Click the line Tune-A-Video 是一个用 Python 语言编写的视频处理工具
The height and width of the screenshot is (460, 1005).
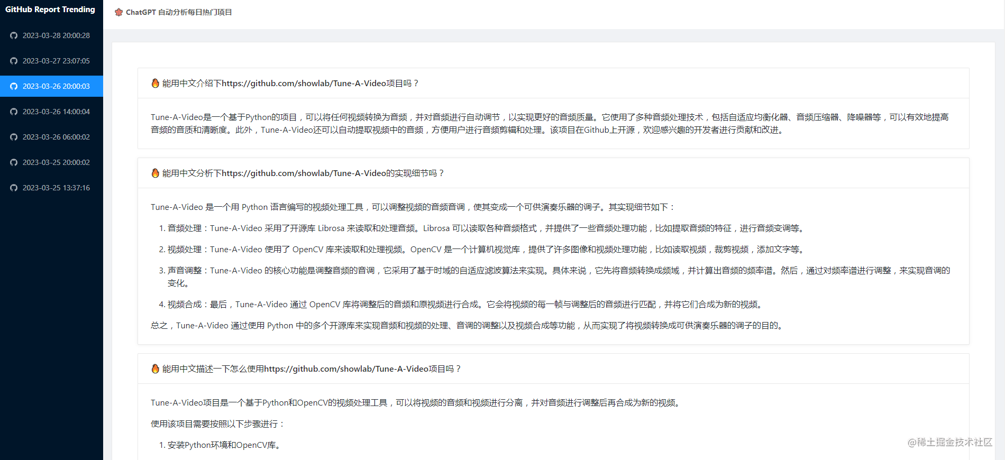point(413,207)
